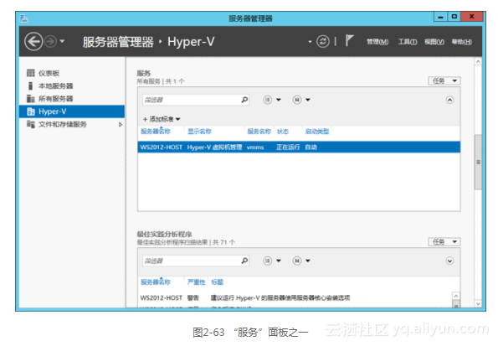Maximize the Server Manager window
Viewport: 498px width, 346px height.
coord(454,17)
